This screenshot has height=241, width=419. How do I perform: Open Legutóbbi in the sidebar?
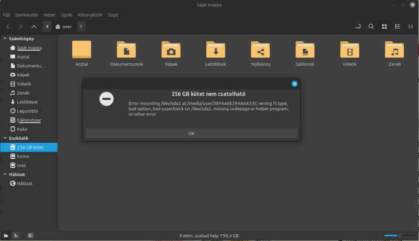pyautogui.click(x=29, y=111)
